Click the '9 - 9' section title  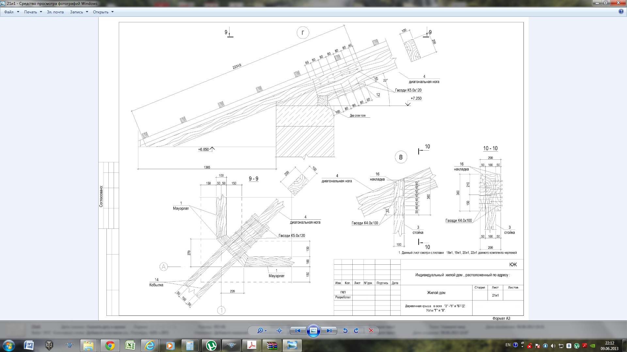tap(253, 179)
